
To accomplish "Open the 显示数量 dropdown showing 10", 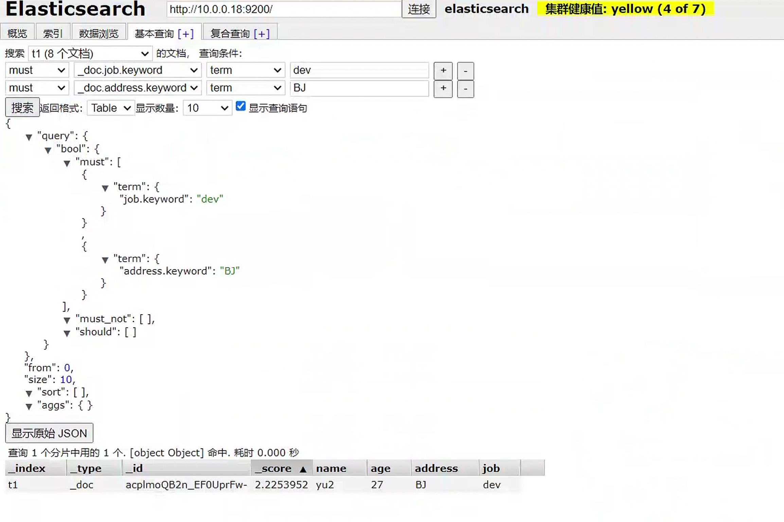I will pyautogui.click(x=207, y=108).
